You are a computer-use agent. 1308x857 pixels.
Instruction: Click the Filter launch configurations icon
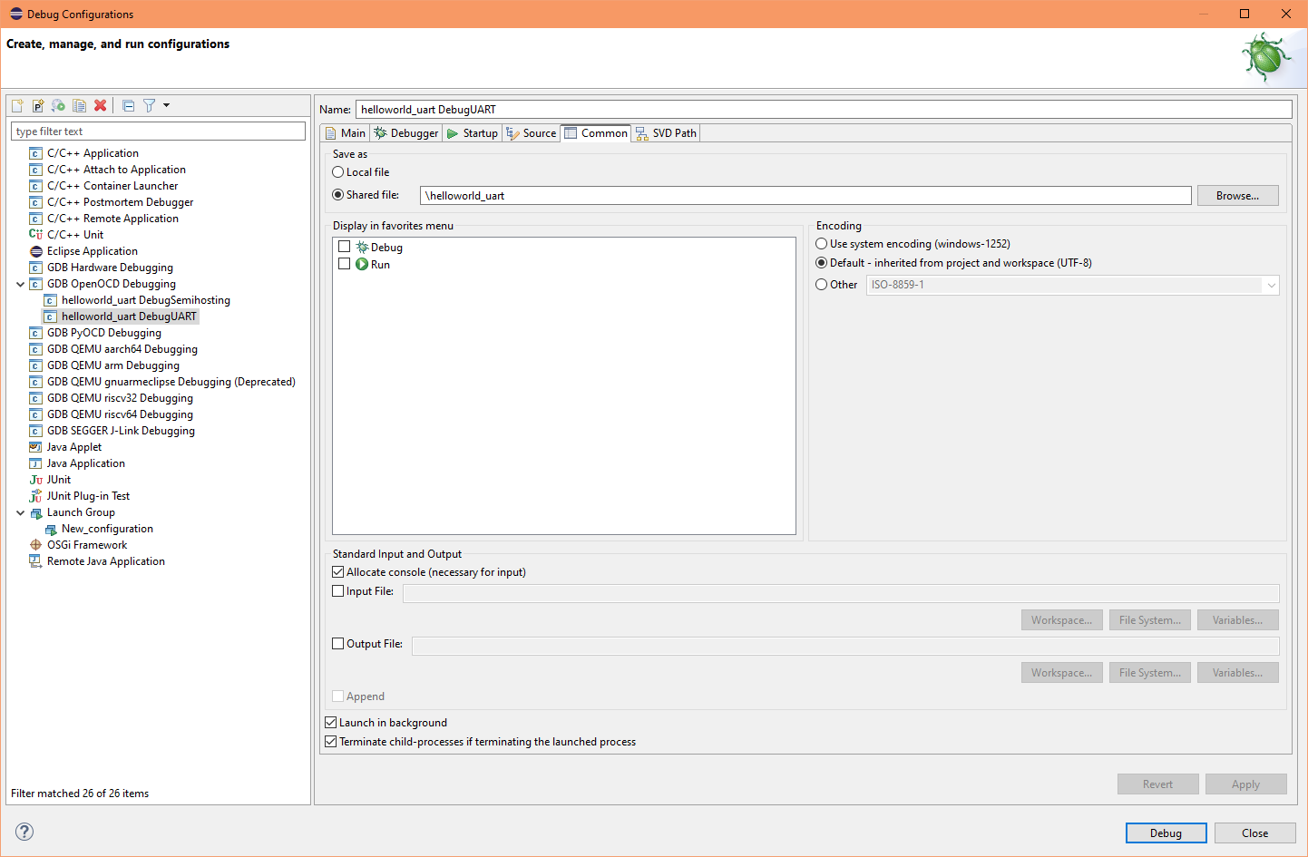[149, 105]
